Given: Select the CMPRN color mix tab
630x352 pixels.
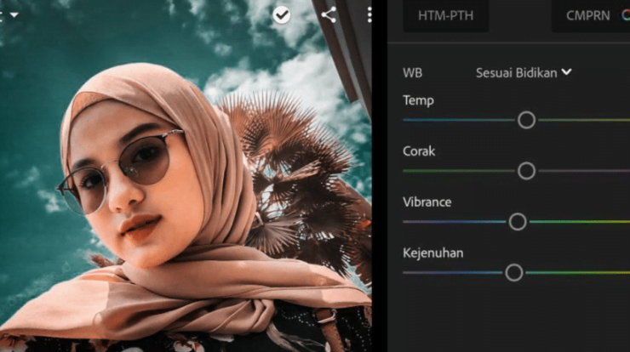Looking at the screenshot, I should [x=591, y=15].
